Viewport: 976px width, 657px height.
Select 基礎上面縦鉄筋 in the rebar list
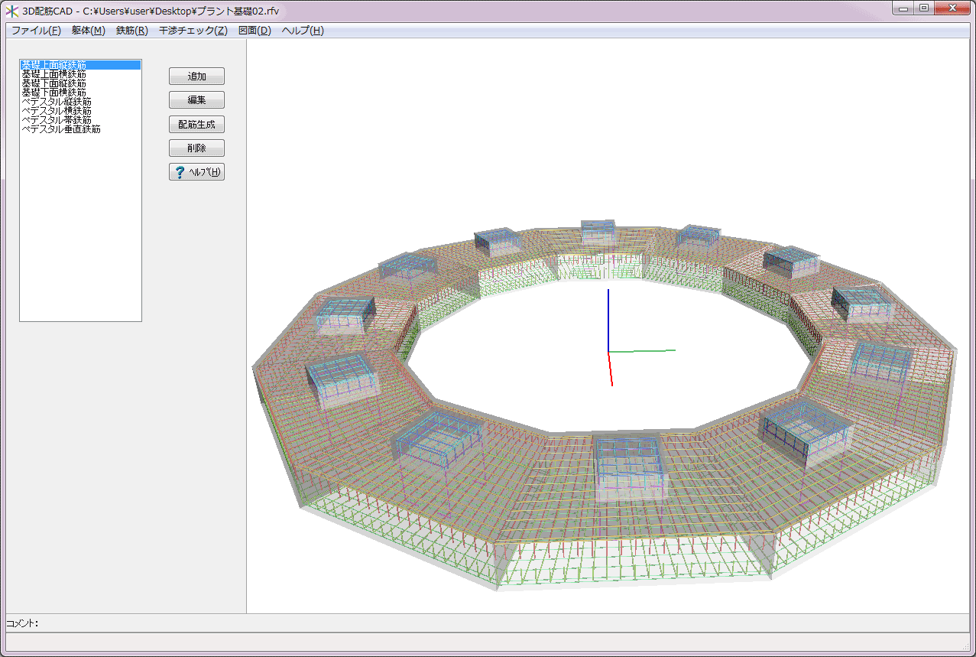[54, 65]
